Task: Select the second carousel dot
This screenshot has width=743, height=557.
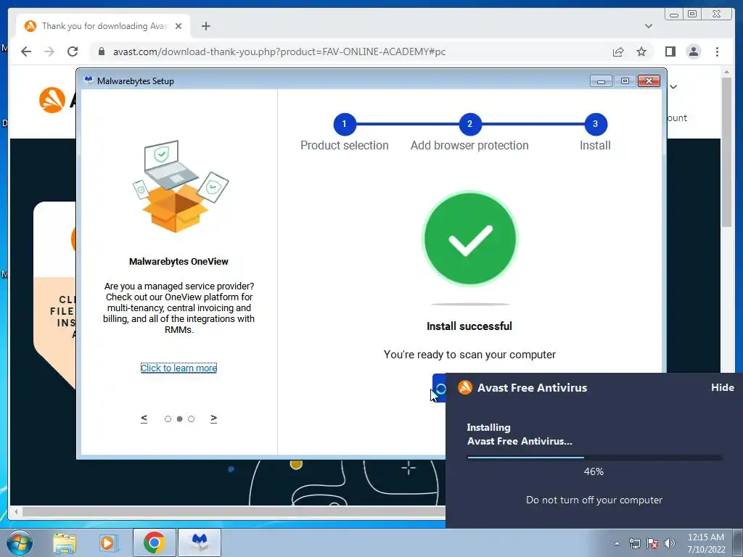Action: 180,418
